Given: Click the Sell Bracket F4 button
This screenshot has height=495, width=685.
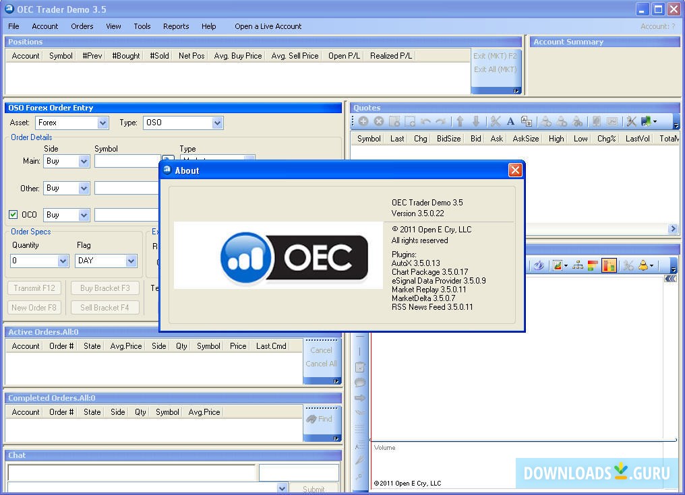Looking at the screenshot, I should tap(105, 307).
